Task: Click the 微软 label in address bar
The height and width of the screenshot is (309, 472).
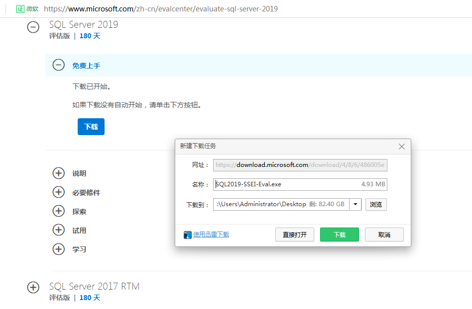Action: tap(32, 9)
